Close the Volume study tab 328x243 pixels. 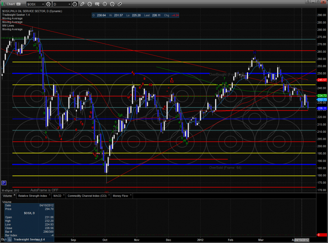(x=15, y=195)
